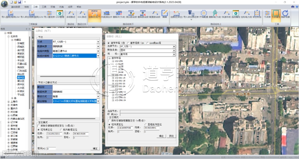Click the 预览 button
This screenshot has height=159, width=299.
[171, 136]
